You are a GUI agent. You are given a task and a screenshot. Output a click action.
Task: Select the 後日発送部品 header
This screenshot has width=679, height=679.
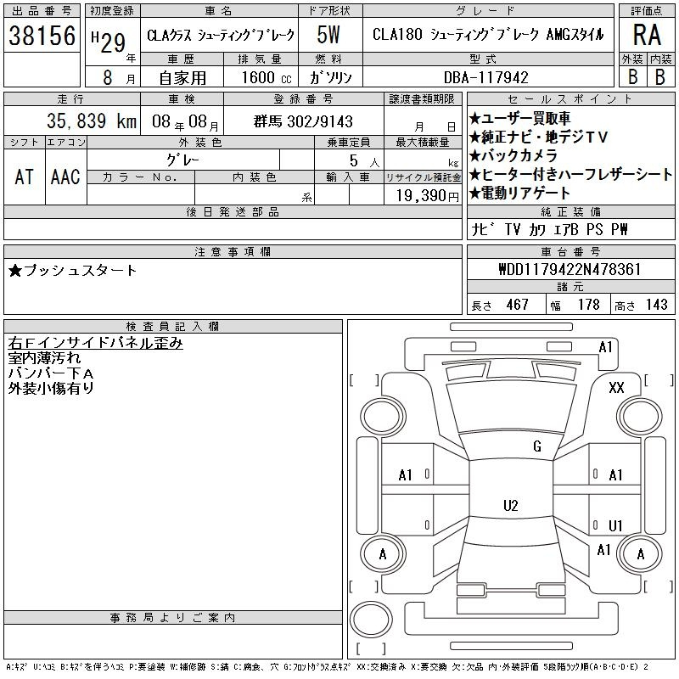coord(233,211)
